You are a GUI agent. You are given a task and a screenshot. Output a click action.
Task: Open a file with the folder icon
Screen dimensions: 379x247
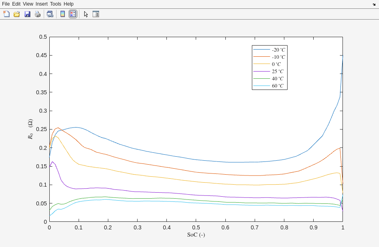17,14
